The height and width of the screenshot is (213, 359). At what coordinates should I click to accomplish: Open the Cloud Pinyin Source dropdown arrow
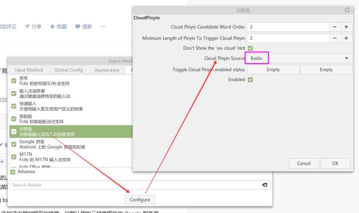tap(347, 58)
